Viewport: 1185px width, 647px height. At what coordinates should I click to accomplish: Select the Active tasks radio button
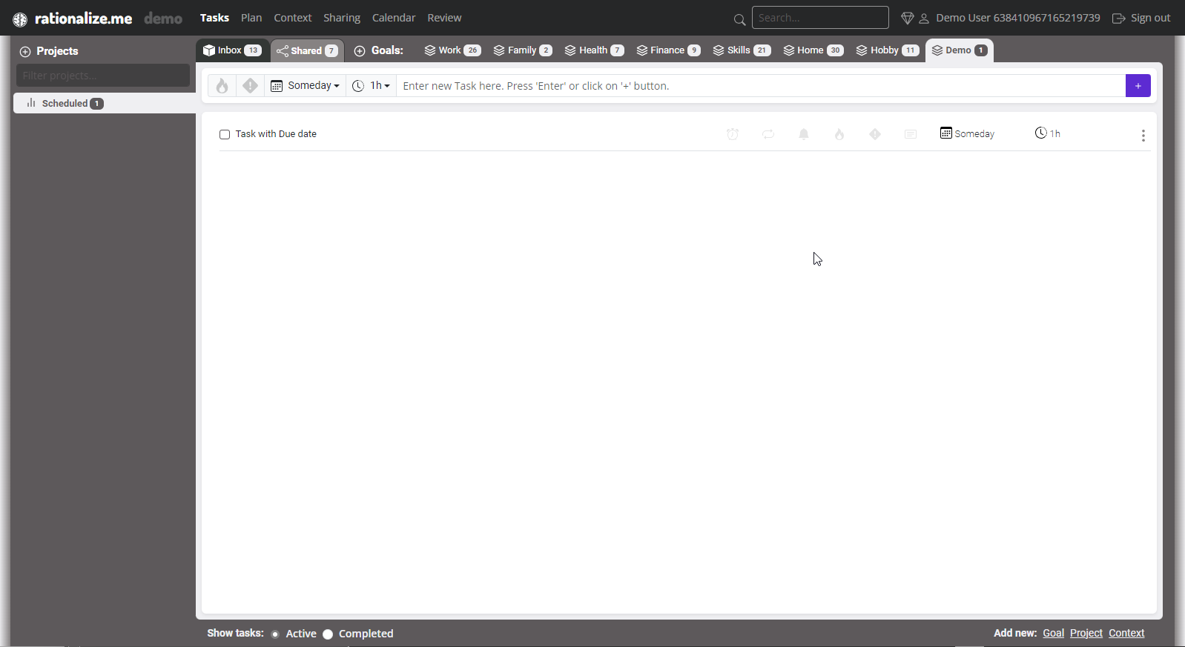275,634
